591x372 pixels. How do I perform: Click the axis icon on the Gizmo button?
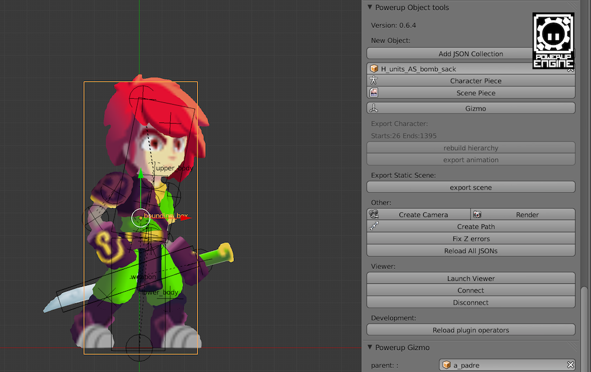374,108
